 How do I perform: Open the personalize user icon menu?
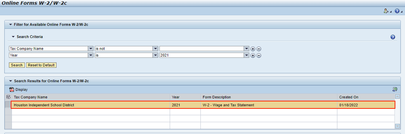tap(388, 11)
